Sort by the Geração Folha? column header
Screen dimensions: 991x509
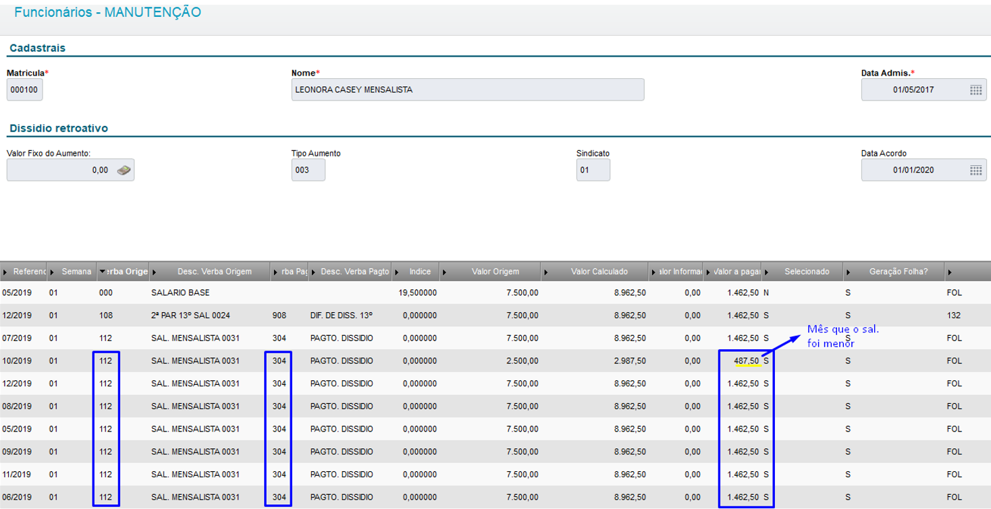click(893, 272)
